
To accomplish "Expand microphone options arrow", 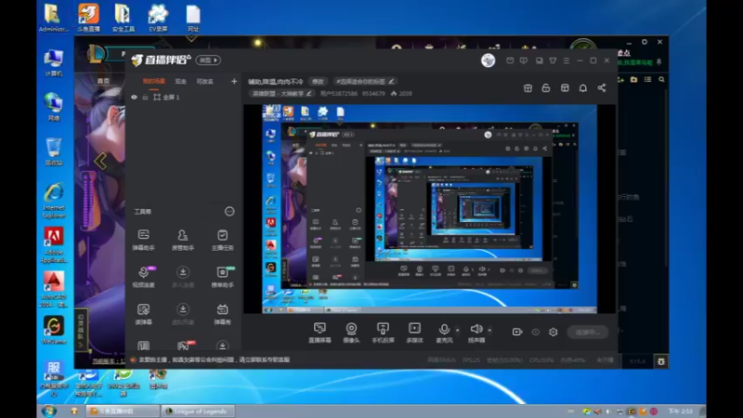I will [457, 330].
